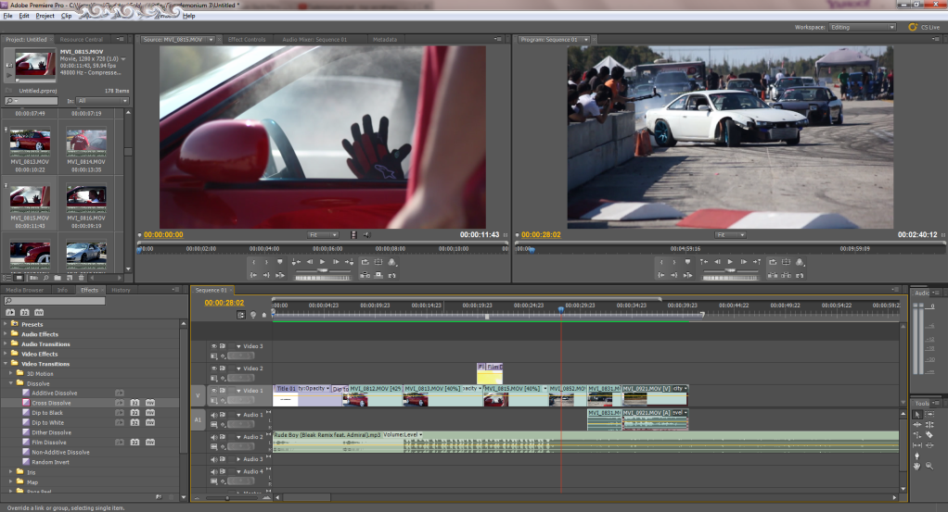The width and height of the screenshot is (948, 512).
Task: Step back one frame in Source monitor
Action: coord(310,262)
